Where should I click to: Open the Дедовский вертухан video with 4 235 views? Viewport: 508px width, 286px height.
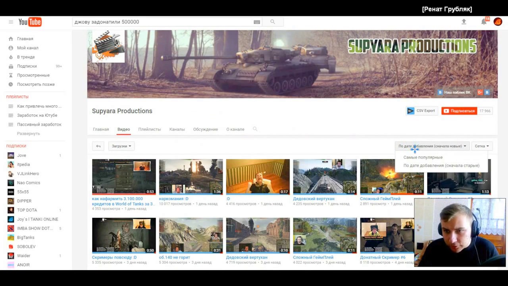314,199
